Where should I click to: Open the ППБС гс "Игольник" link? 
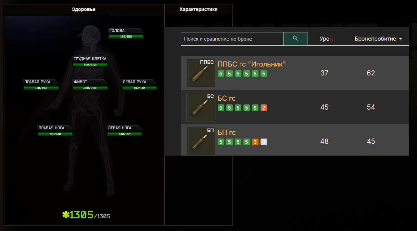click(x=252, y=64)
